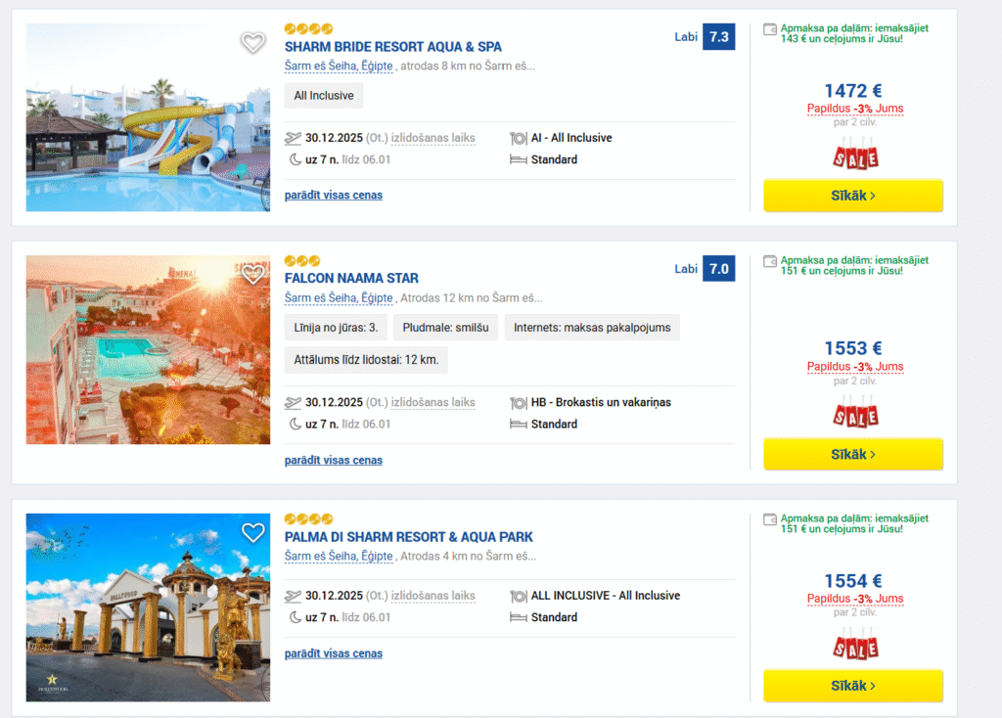Screen dimensions: 1002x718
Task: Click SALE tag icon under 1553 € price
Action: (x=855, y=413)
